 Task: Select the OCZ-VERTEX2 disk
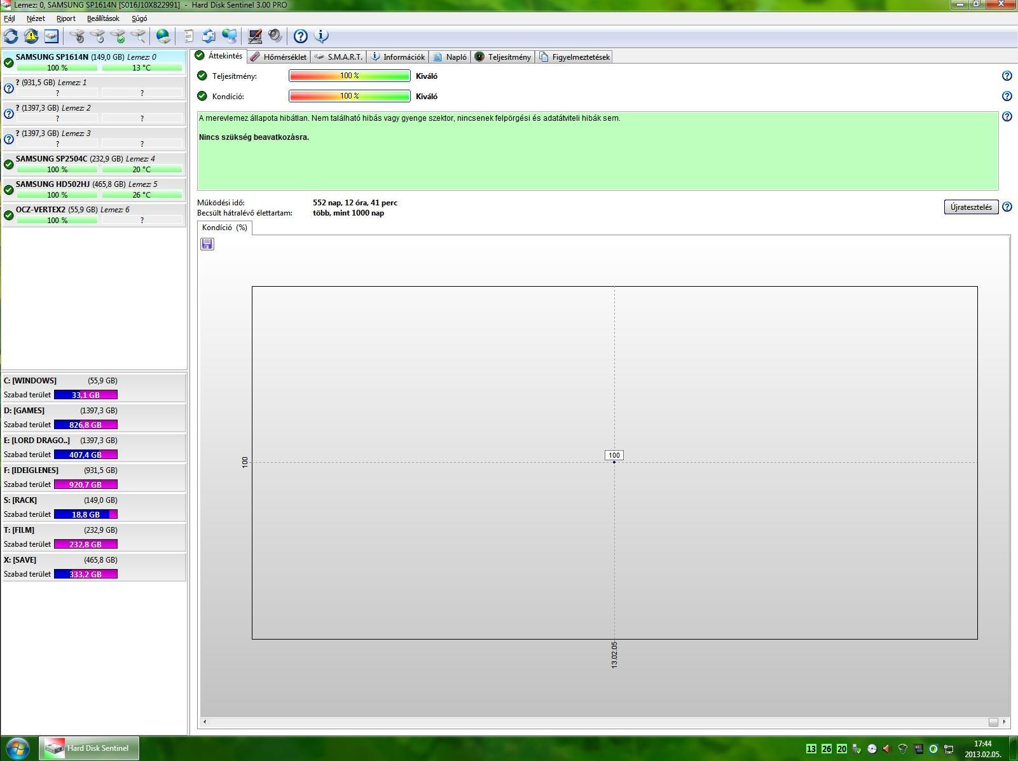(94, 215)
